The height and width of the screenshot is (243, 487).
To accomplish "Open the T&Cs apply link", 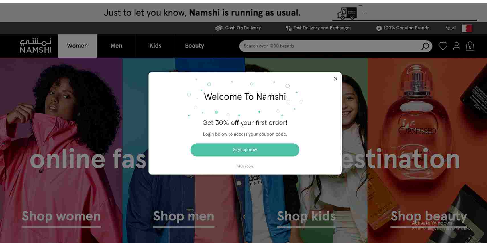I will pos(245,166).
